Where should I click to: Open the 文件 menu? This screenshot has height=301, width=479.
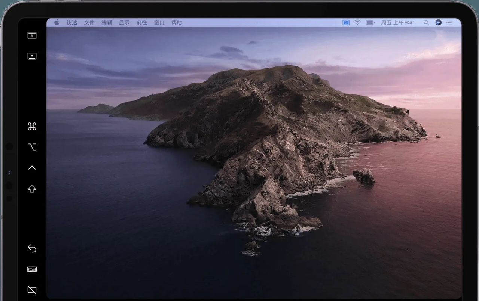click(89, 22)
